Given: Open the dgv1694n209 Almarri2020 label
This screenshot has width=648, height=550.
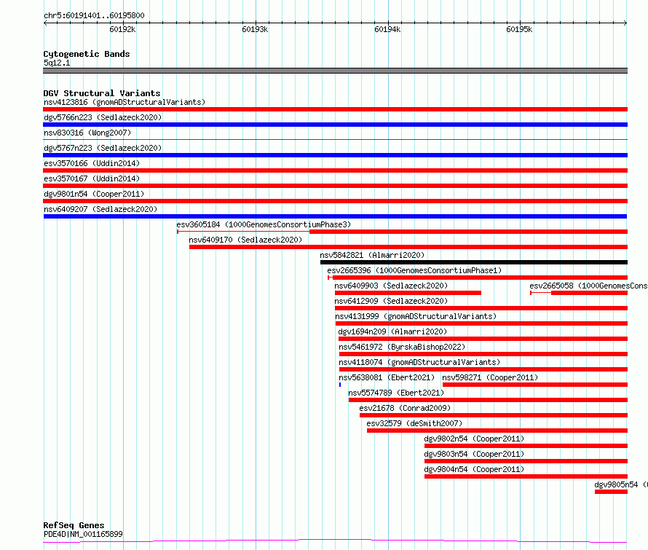Looking at the screenshot, I should tap(392, 331).
